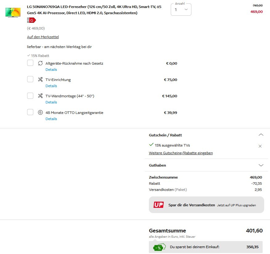Screen dimensions: 270x254
Task: View Details for OTTO Langzeitgarantie
Action: point(51,119)
